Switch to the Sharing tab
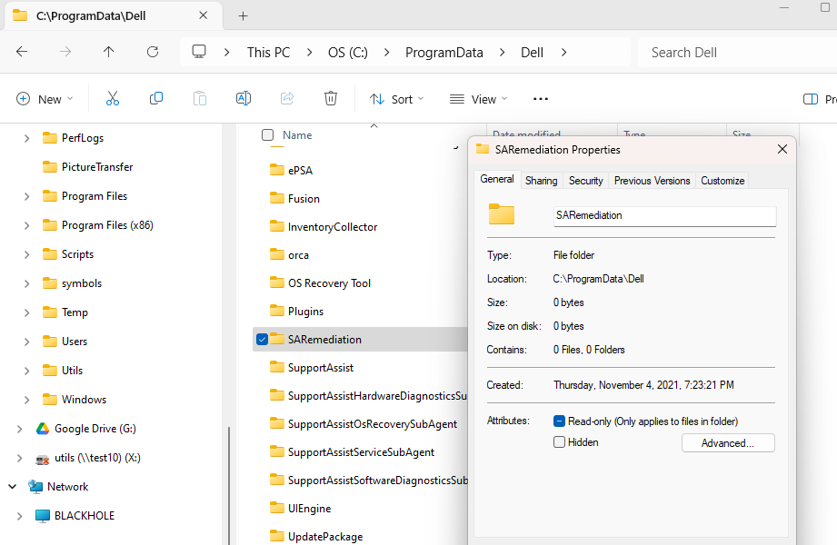Screen dimensions: 837x545 click(x=541, y=181)
